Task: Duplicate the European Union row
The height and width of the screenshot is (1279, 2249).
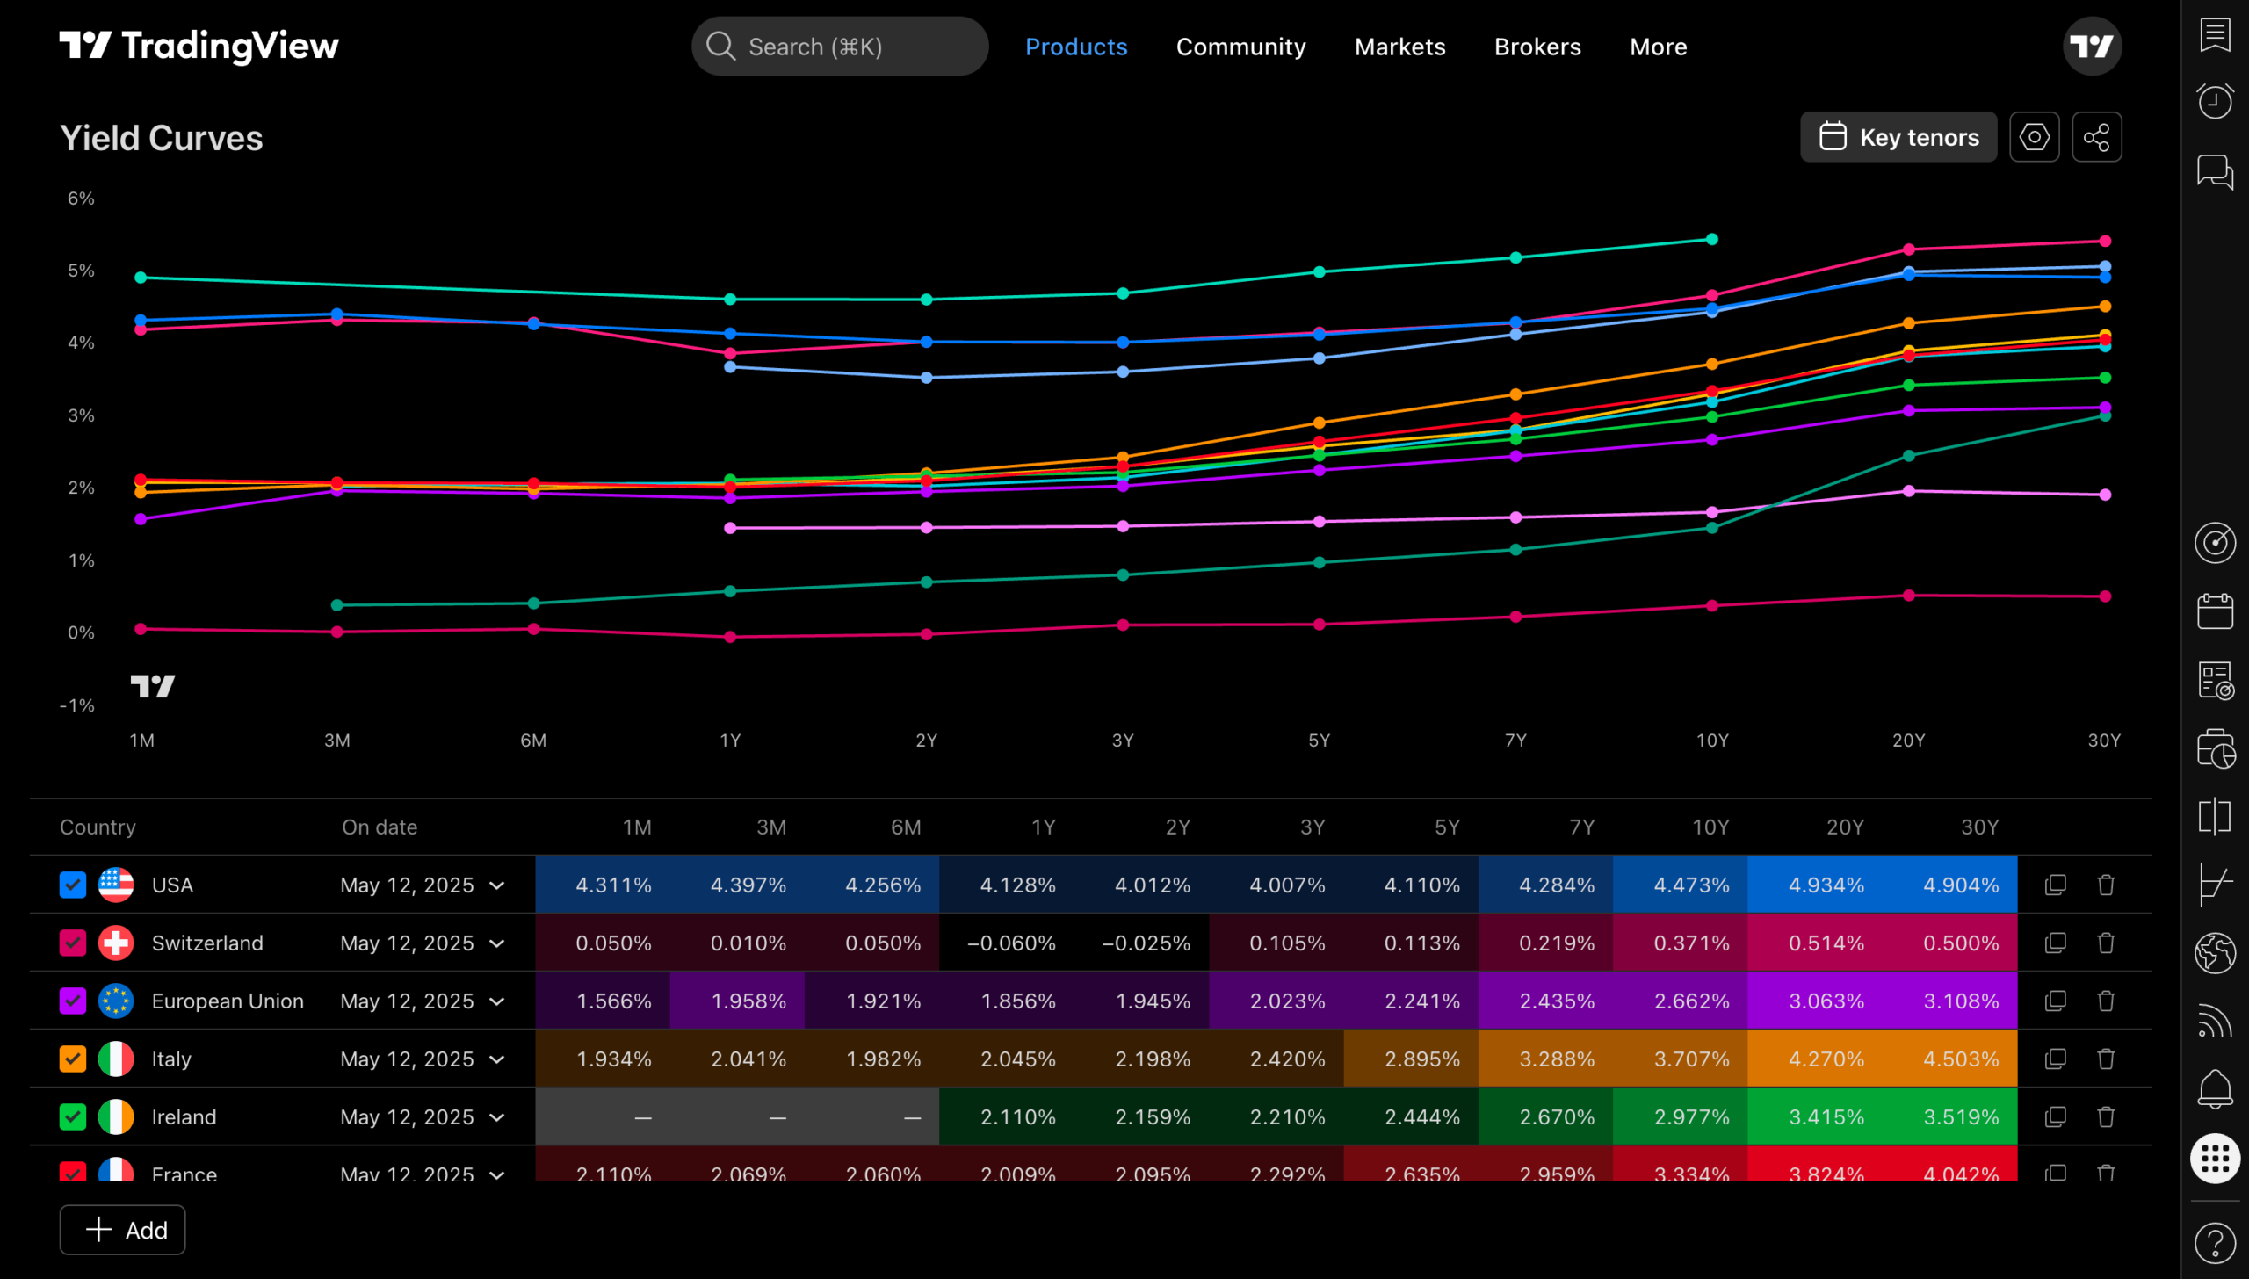Action: click(x=2056, y=1001)
